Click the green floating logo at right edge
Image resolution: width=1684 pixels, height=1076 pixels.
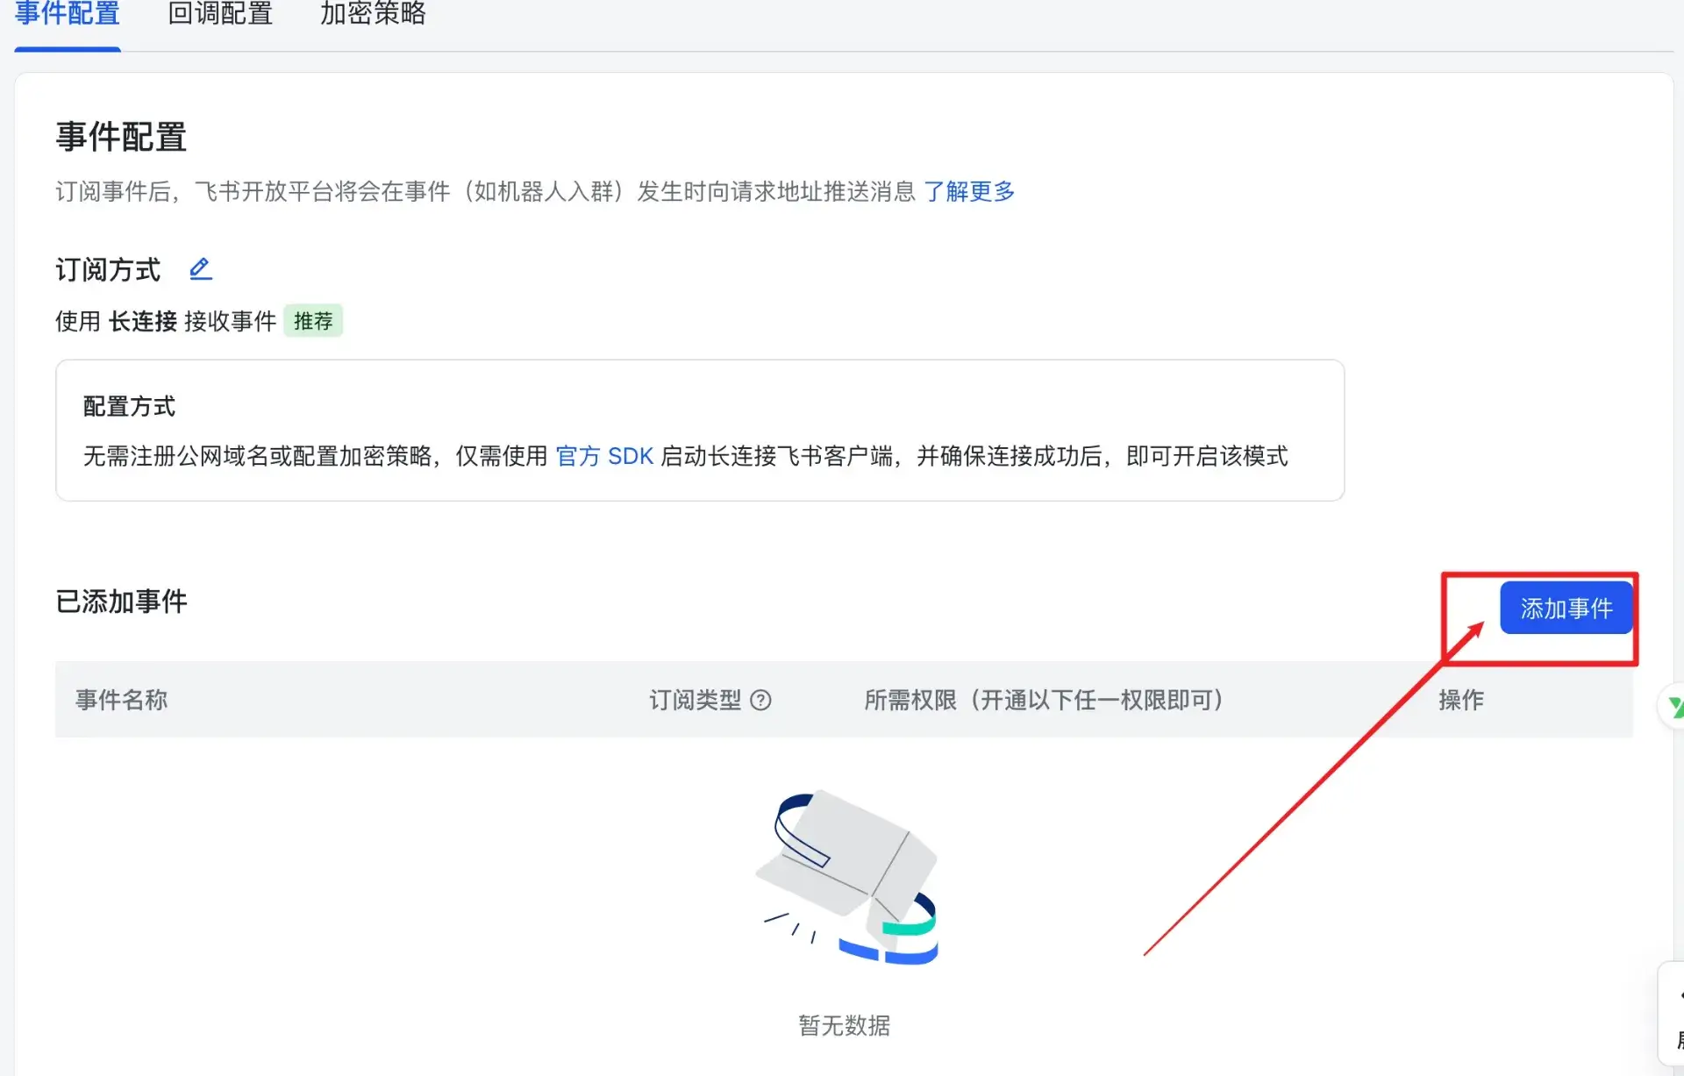[1673, 707]
